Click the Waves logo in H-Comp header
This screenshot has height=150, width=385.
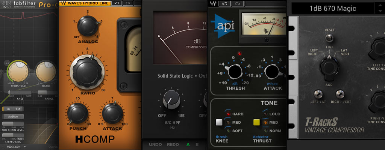coord(63,3)
